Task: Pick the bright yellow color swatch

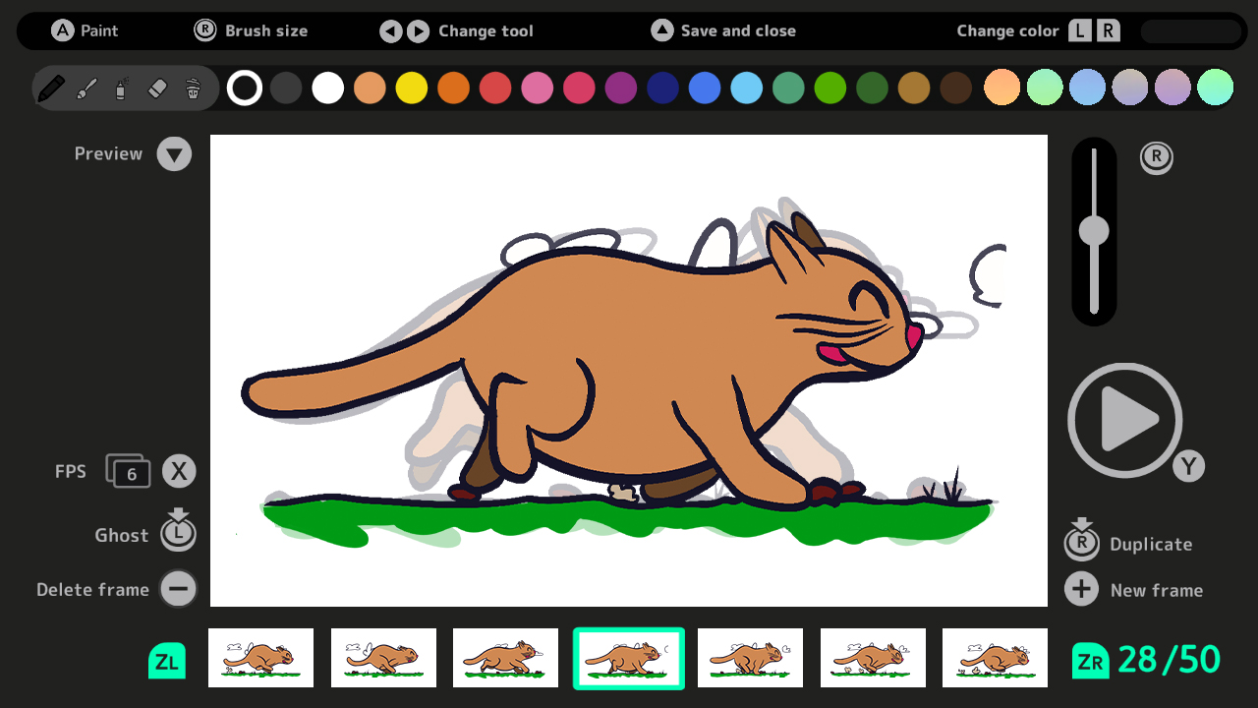Action: (x=411, y=88)
